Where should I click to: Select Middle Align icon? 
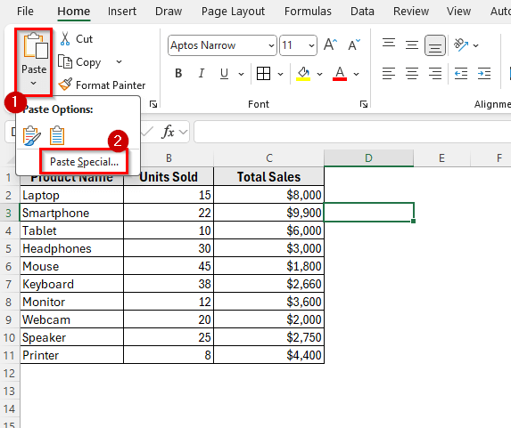[x=412, y=44]
